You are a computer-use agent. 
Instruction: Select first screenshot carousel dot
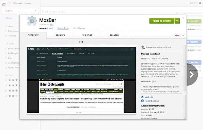pos(80,42)
